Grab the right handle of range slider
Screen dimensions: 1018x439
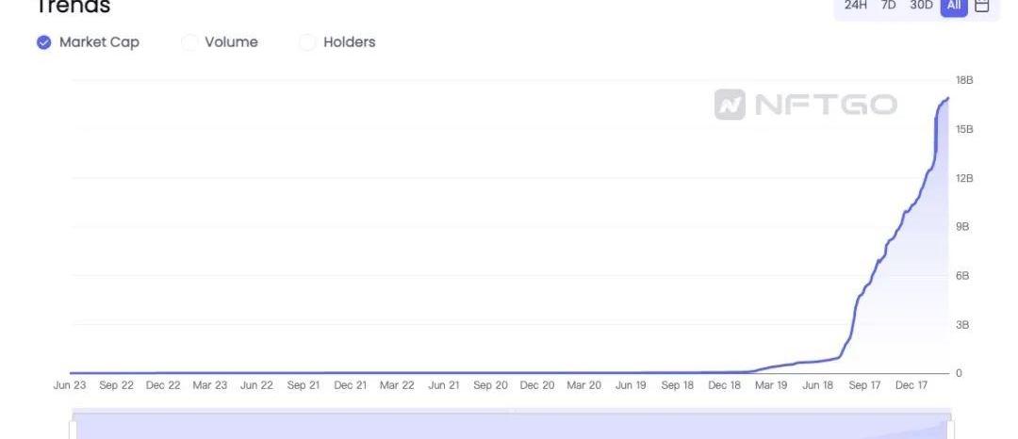point(952,429)
